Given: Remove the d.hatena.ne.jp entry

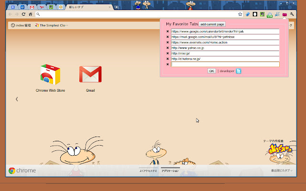Looking at the screenshot, I should pos(167,59).
